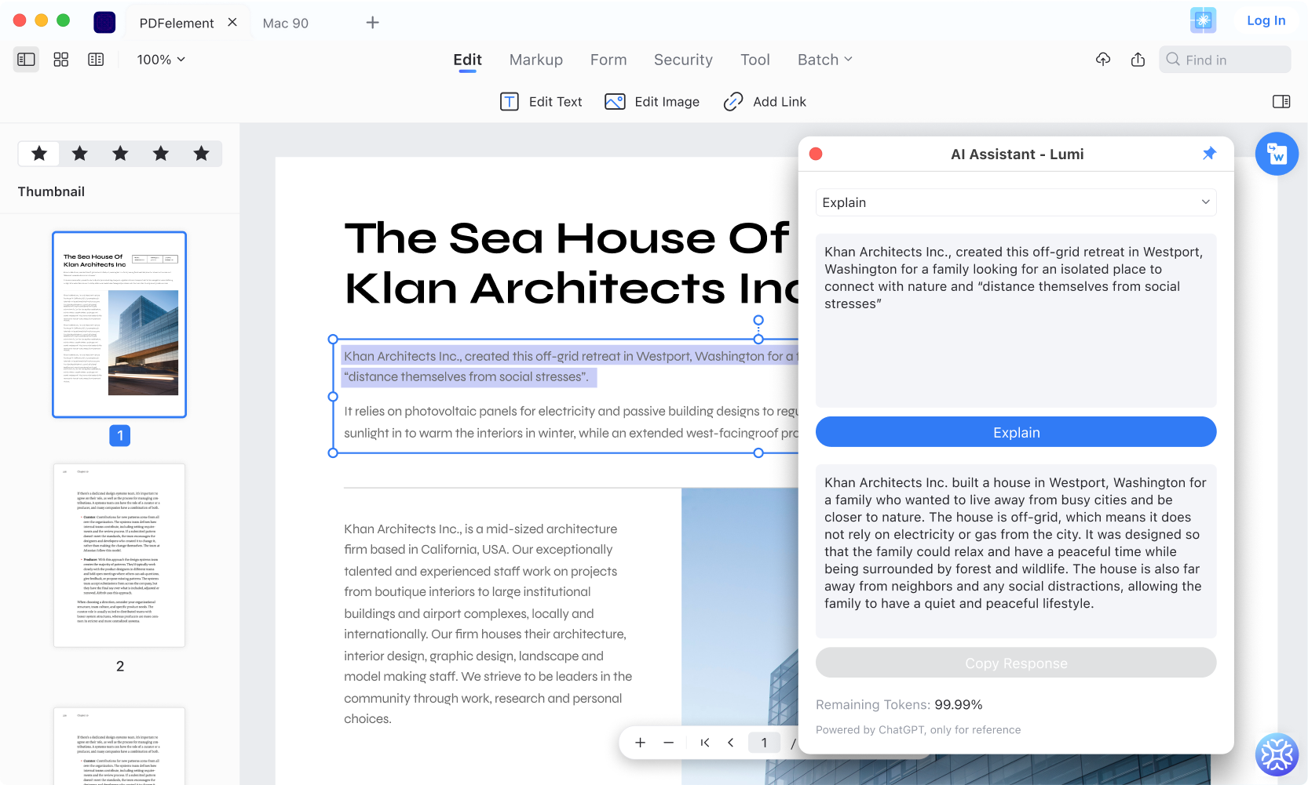The image size is (1308, 785).
Task: Open the Markup tab
Action: (x=535, y=60)
